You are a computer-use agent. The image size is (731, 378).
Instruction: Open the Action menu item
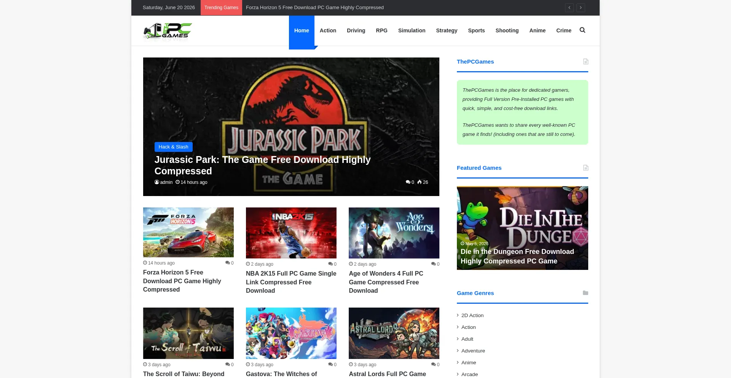(x=328, y=30)
